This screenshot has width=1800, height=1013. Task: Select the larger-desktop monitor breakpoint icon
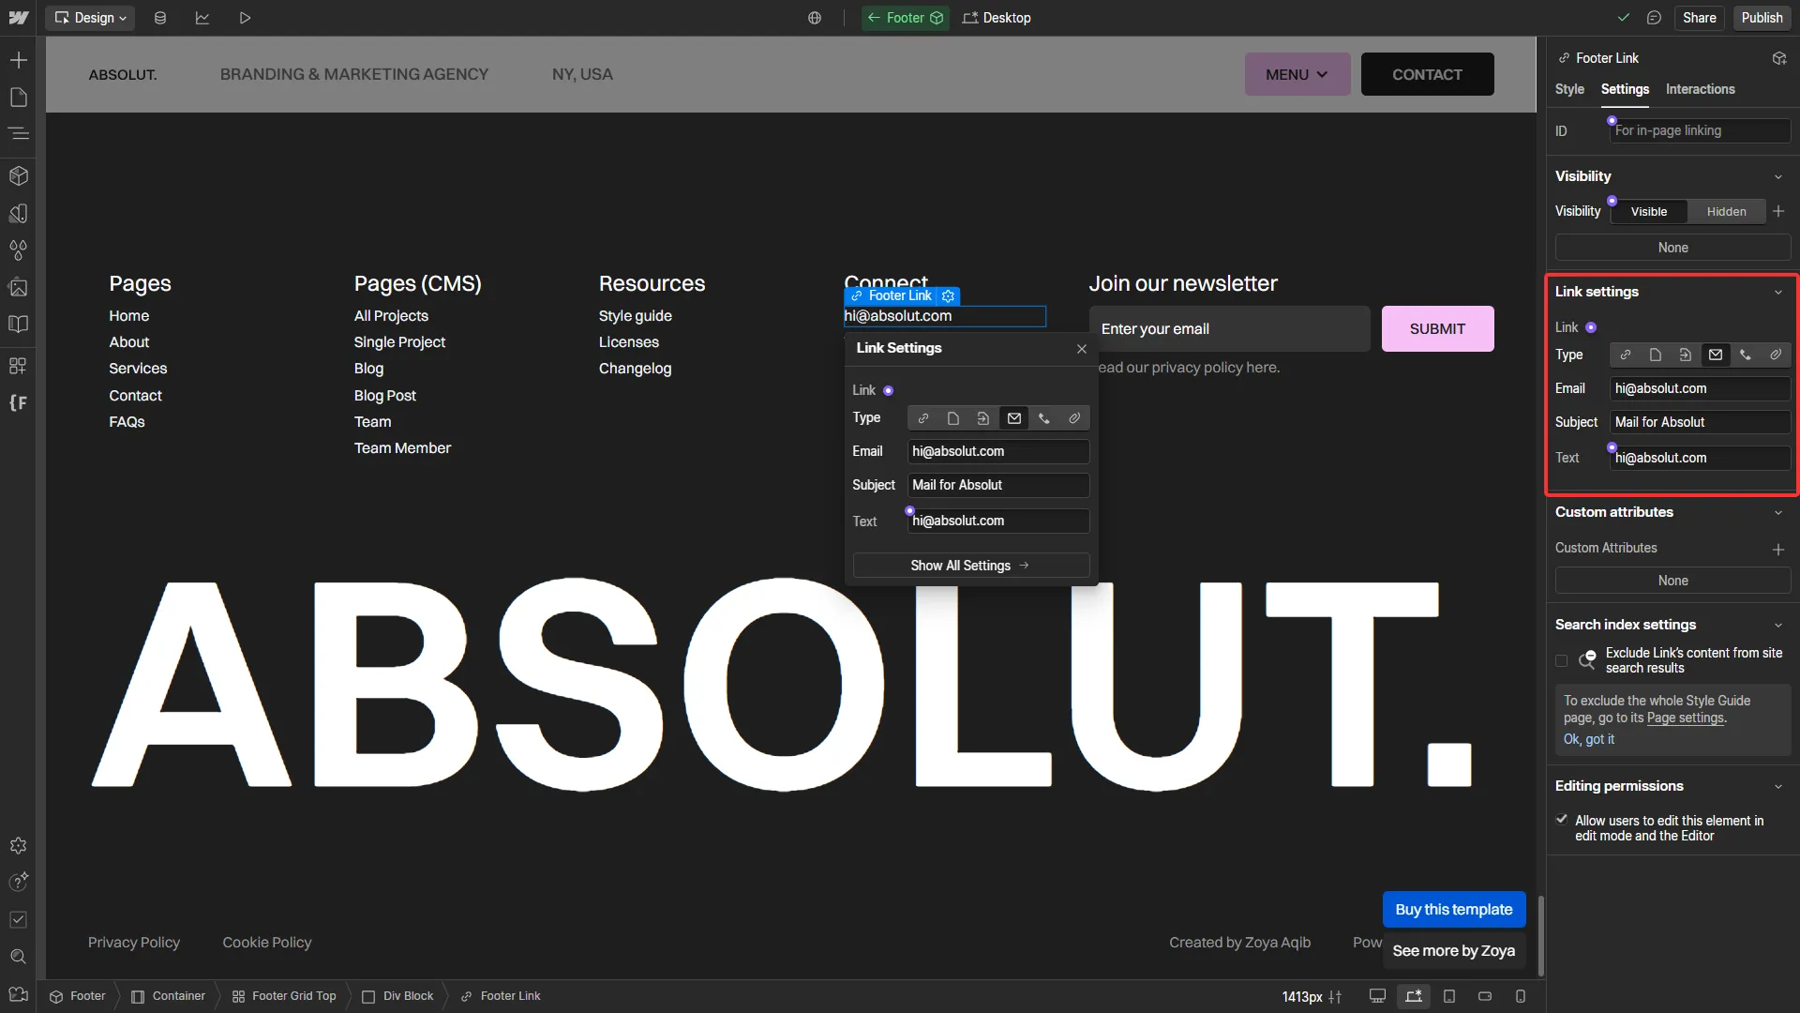coord(1377,996)
